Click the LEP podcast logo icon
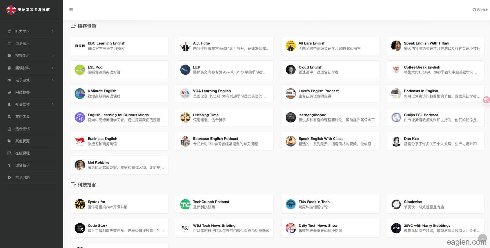 pyautogui.click(x=185, y=70)
